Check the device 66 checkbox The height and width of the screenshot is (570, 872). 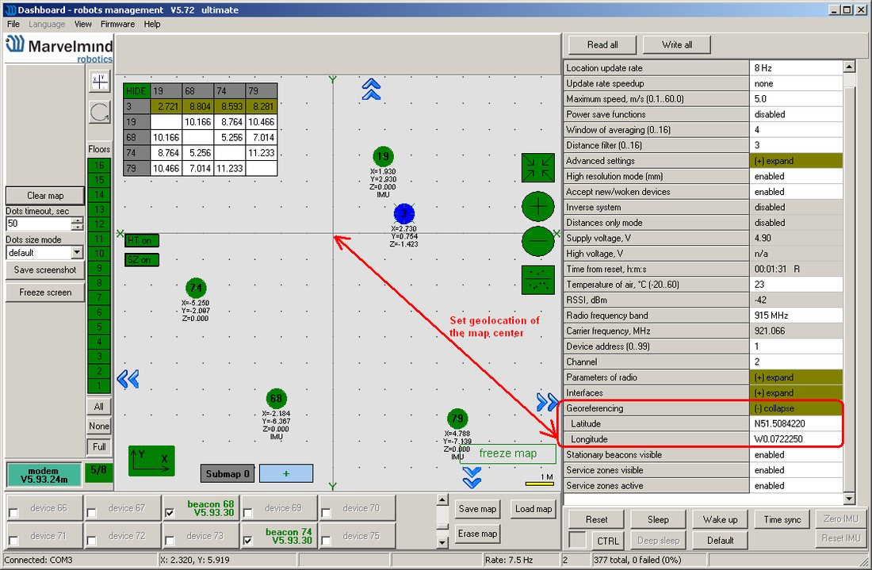13,513
